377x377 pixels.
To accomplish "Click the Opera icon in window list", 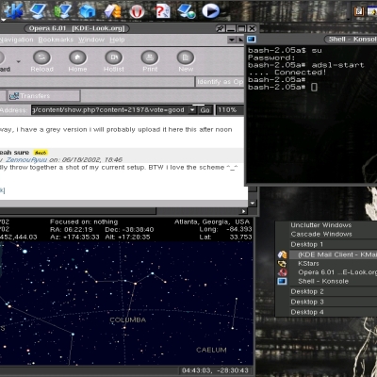I will tap(282, 272).
